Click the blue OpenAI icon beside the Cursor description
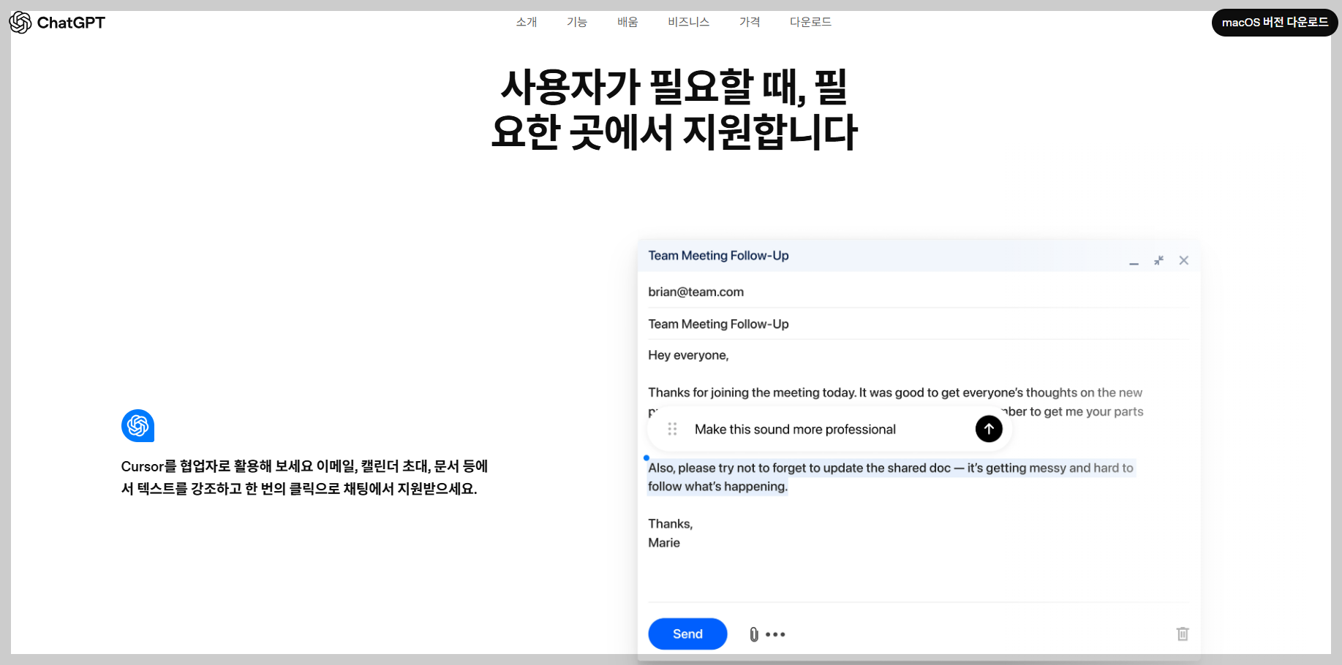This screenshot has height=665, width=1342. 137,426
